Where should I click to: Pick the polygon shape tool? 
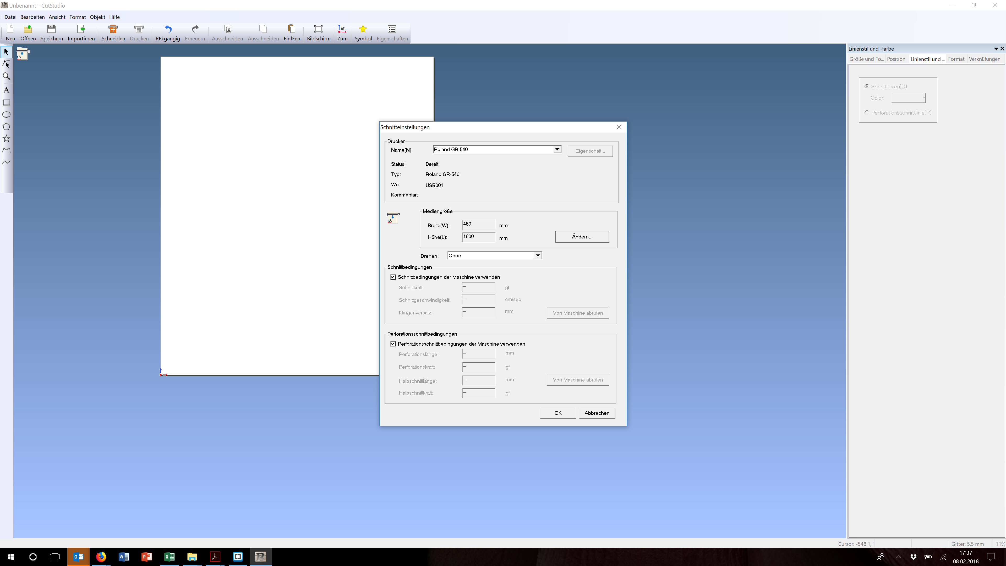tap(6, 127)
